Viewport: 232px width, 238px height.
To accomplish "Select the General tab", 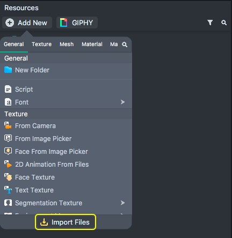I will point(14,44).
